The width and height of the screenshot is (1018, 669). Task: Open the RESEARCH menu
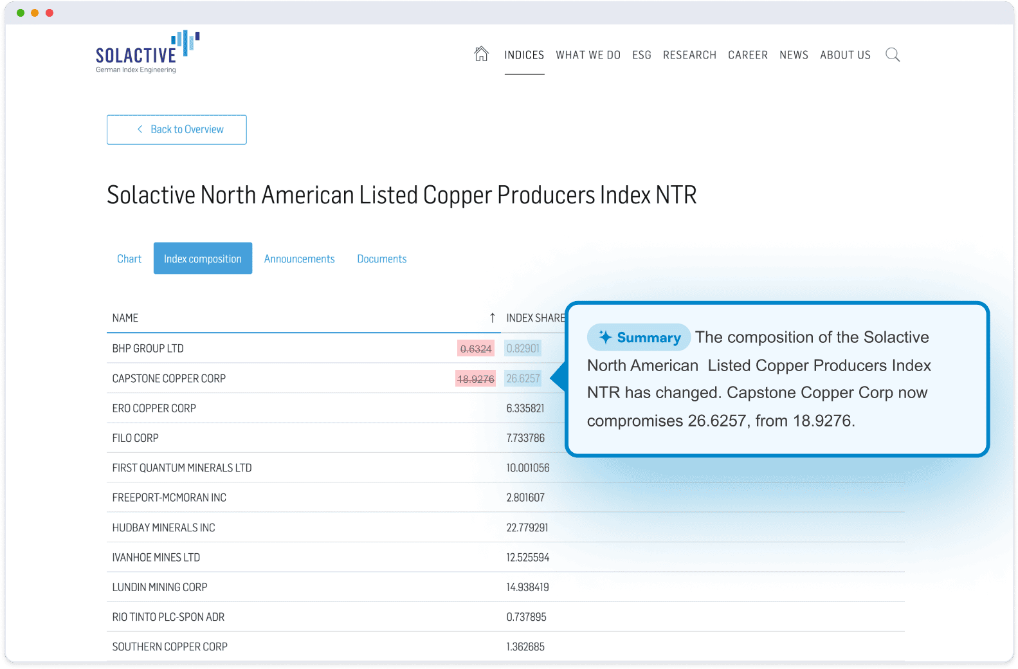[x=689, y=55]
